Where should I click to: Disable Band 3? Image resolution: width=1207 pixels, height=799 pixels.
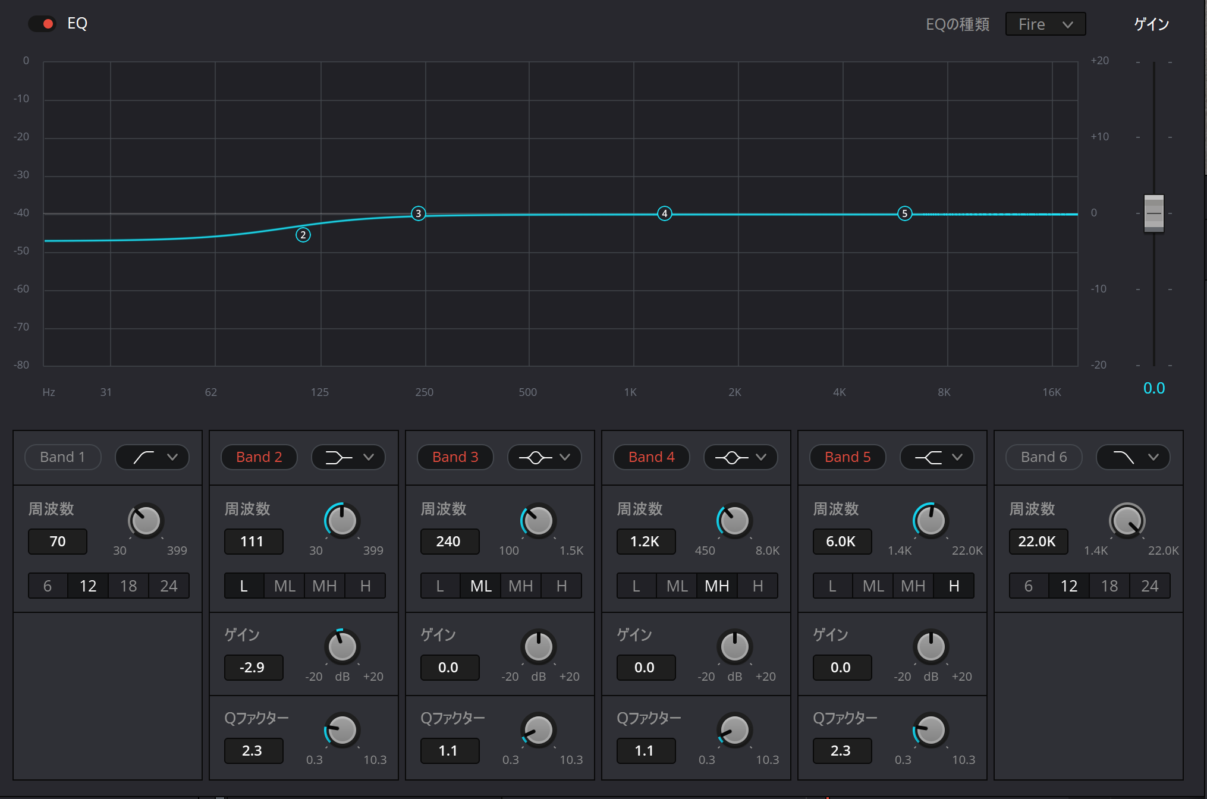455,457
